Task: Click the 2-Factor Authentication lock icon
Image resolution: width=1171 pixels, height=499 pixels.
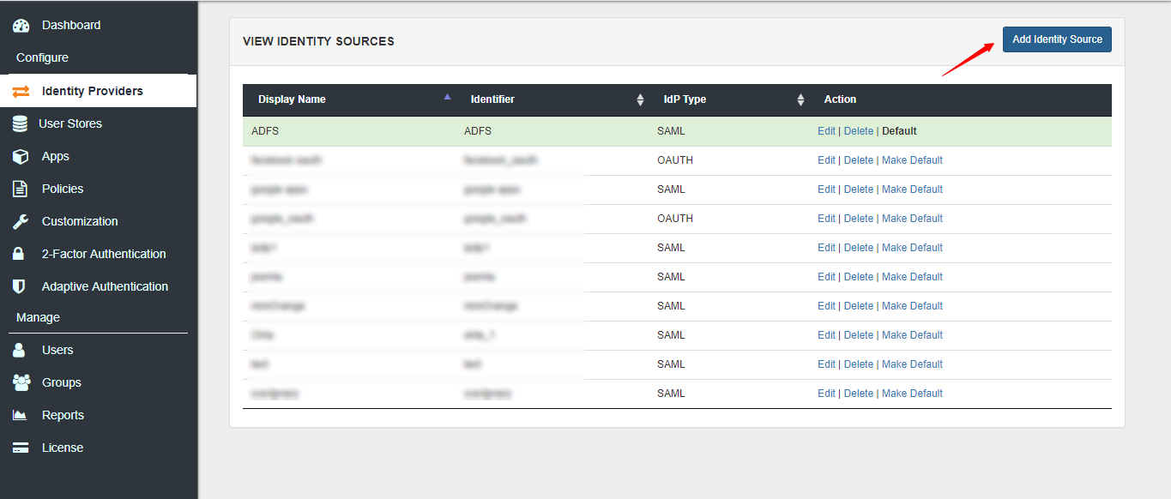Action: 21,253
